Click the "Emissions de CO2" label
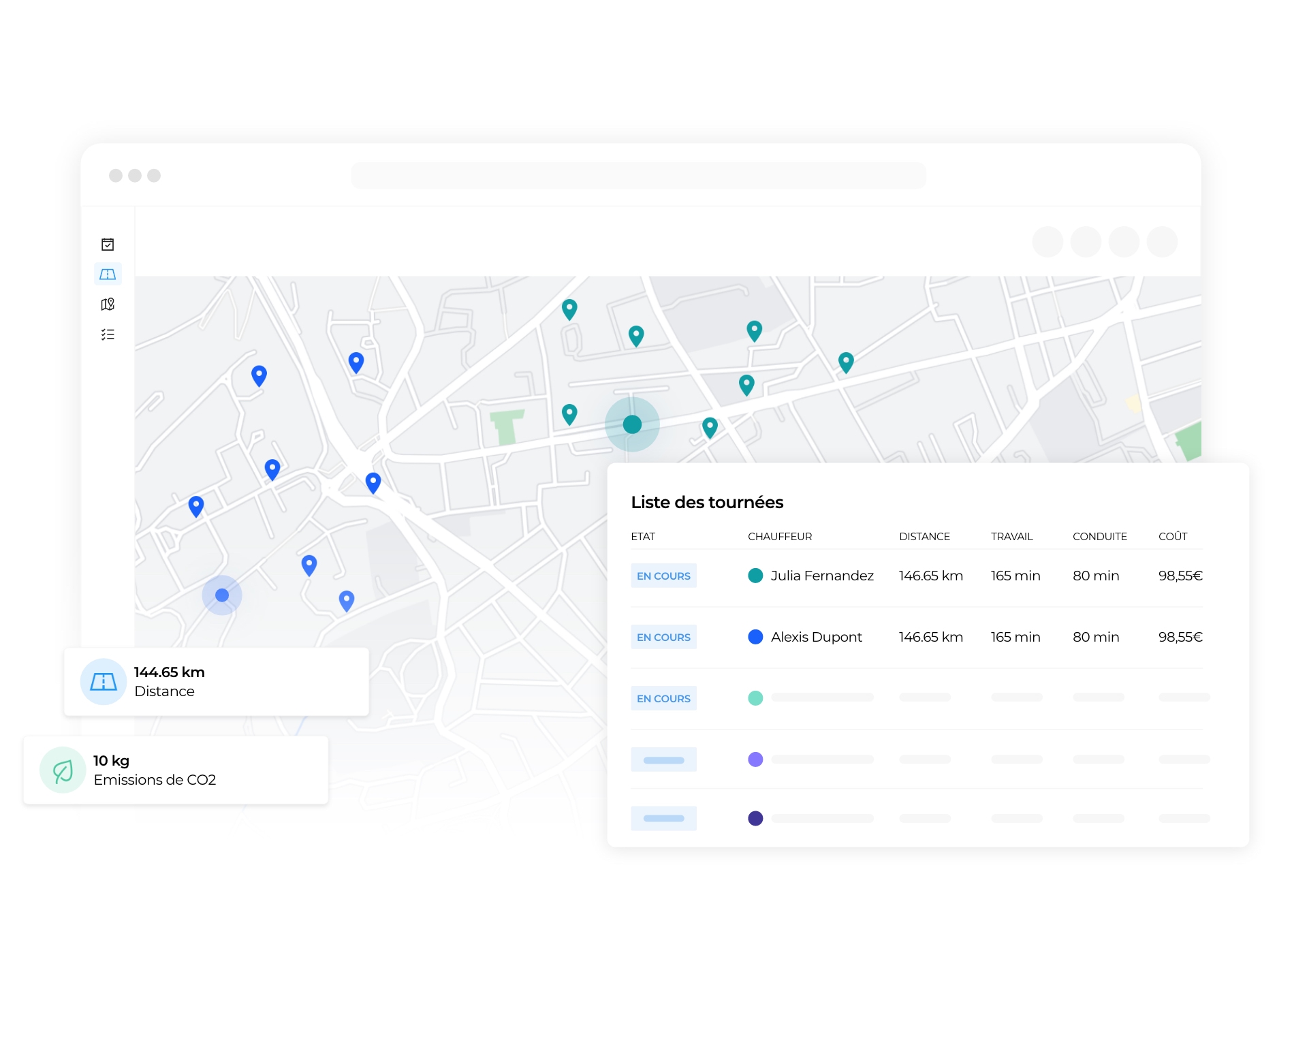 click(x=155, y=780)
